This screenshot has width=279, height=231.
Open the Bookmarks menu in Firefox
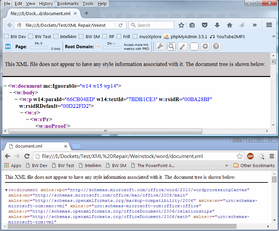pyautogui.click(x=68, y=4)
